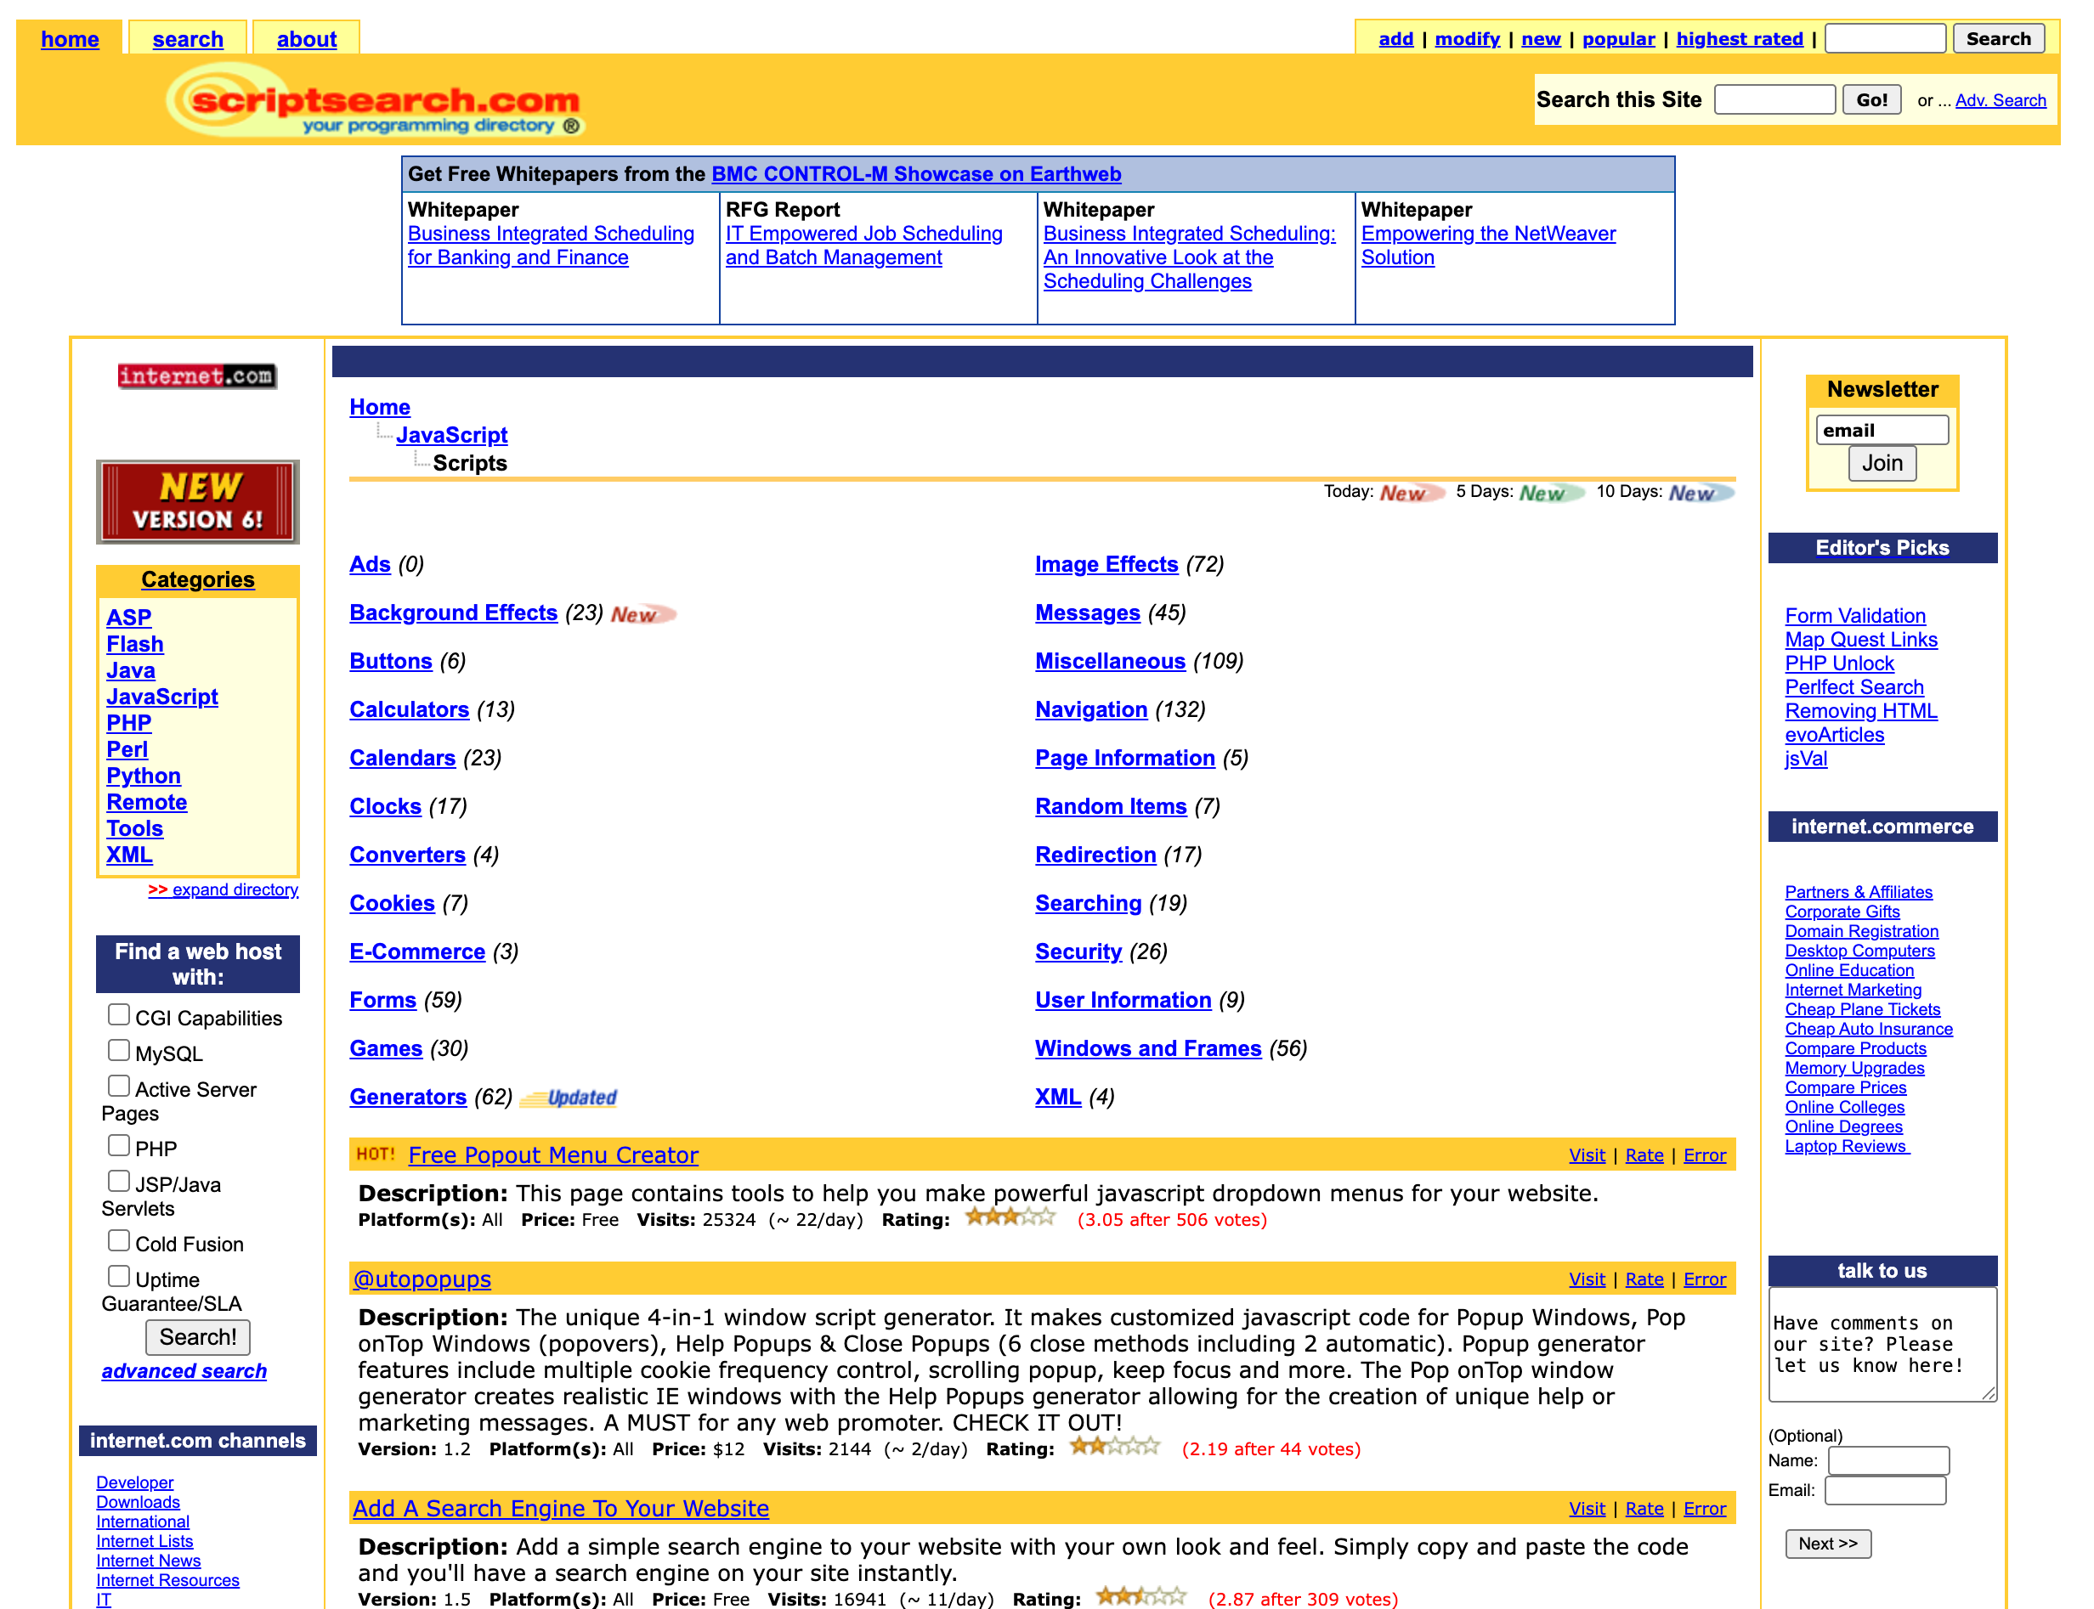Open the Background Effects subcategory

tap(453, 613)
